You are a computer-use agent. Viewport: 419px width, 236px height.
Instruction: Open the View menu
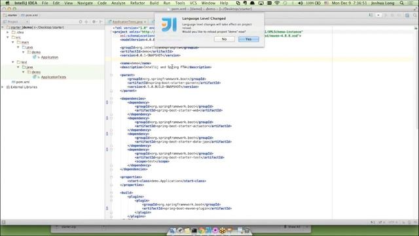[x=68, y=3]
